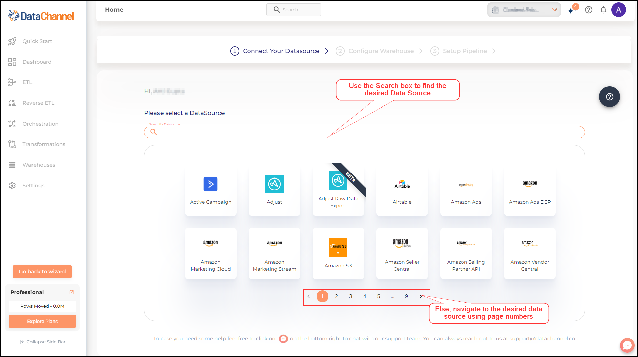Open the user avatar menu
This screenshot has width=638, height=357.
click(x=619, y=10)
